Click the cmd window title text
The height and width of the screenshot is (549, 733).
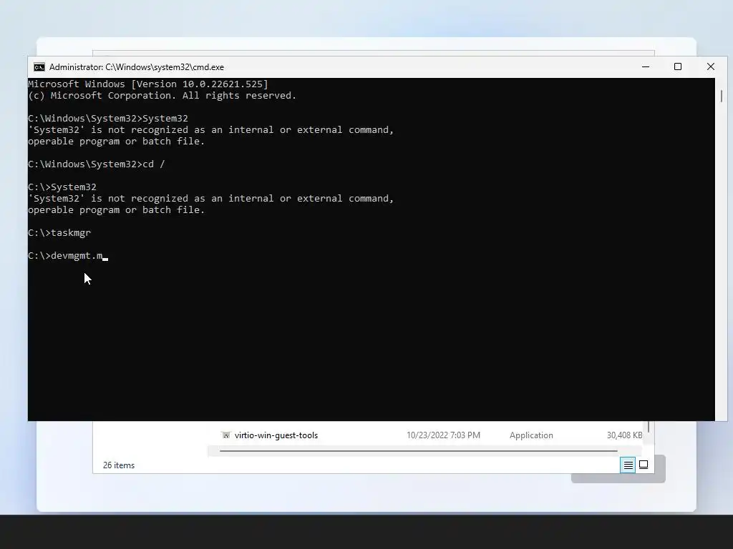pyautogui.click(x=137, y=67)
